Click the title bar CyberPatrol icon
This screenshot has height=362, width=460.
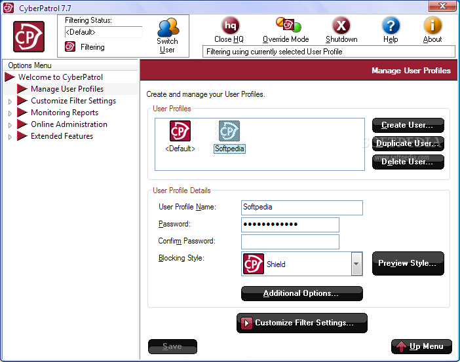(9, 8)
